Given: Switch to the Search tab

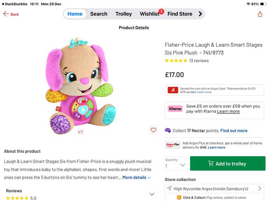Looking at the screenshot, I should click(98, 14).
